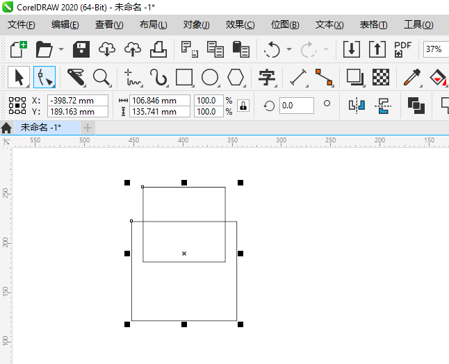Image resolution: width=449 pixels, height=364 pixels.
Task: Click the Export icon
Action: (377, 49)
